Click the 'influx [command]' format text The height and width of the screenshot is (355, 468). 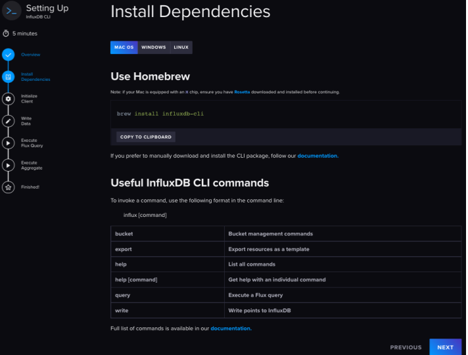click(145, 215)
